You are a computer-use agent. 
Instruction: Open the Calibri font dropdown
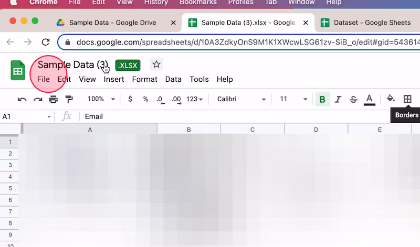coord(241,99)
